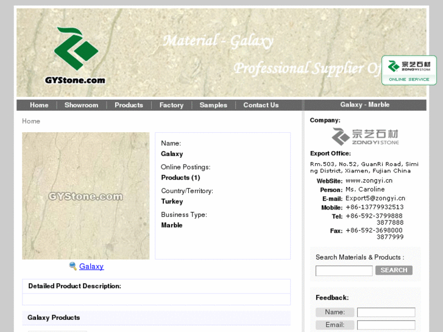Click the Products (1) online postings link
The width and height of the screenshot is (443, 332).
click(180, 177)
